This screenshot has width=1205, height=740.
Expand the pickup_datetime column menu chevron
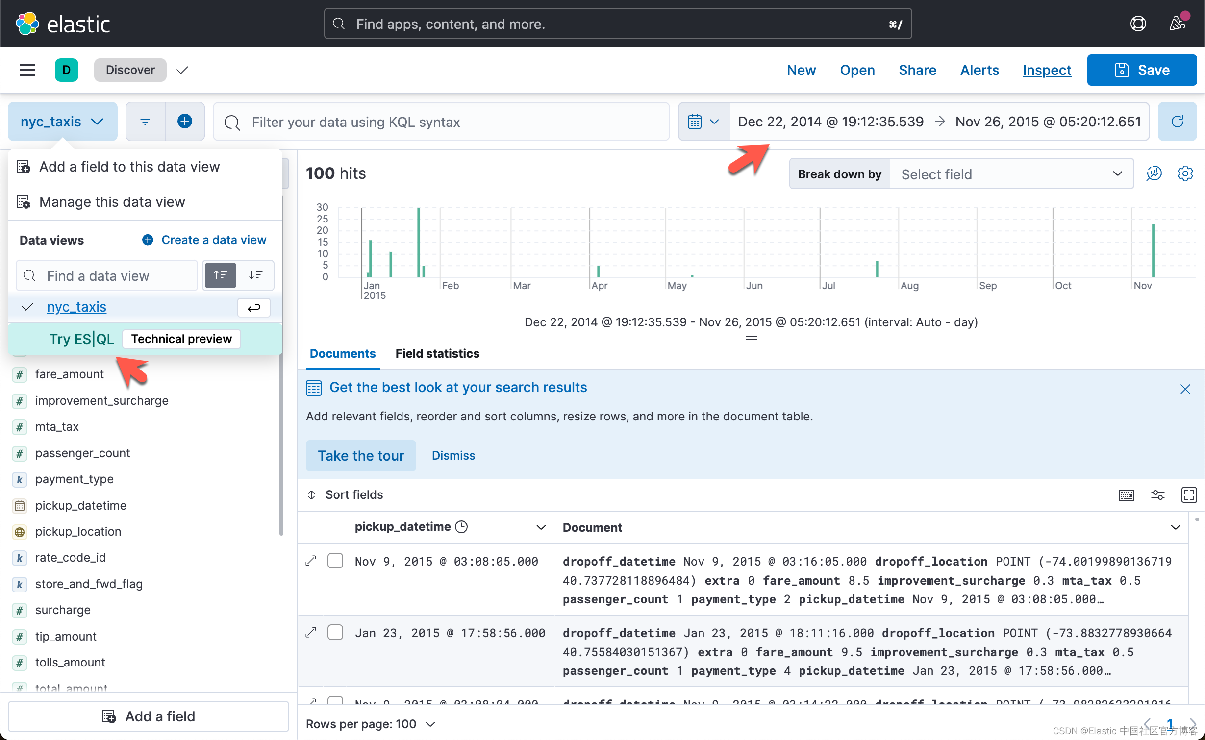[541, 527]
